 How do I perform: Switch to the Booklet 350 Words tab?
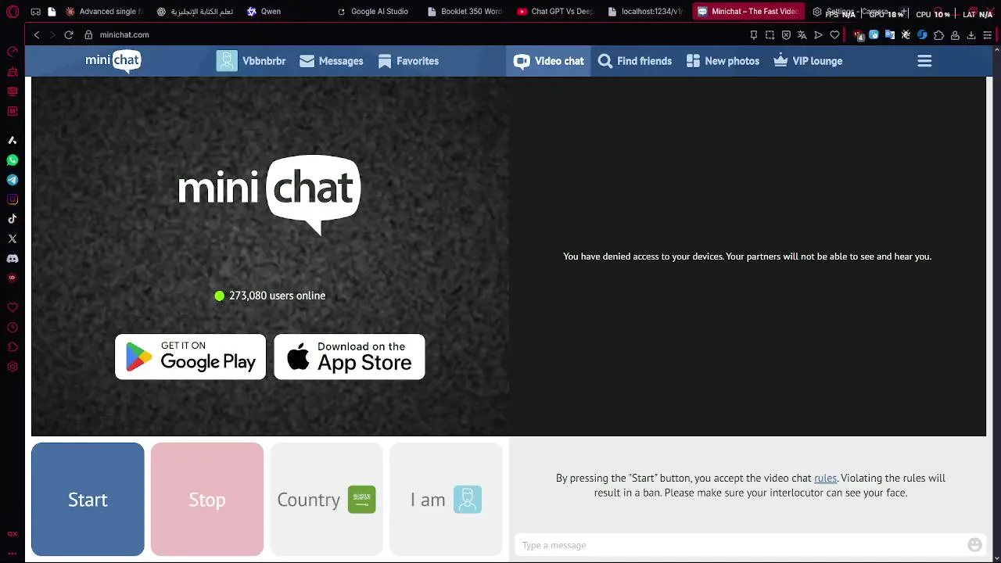point(467,12)
